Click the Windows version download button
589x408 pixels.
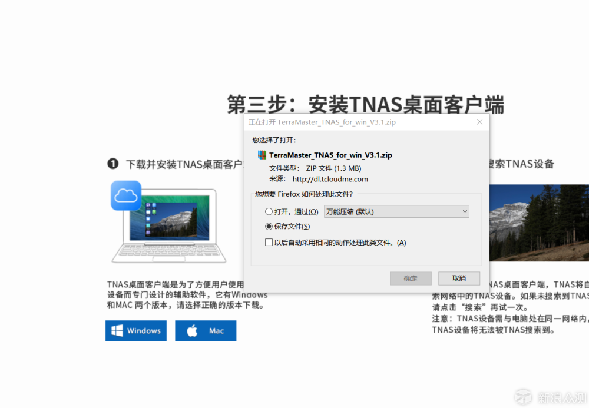tap(136, 330)
